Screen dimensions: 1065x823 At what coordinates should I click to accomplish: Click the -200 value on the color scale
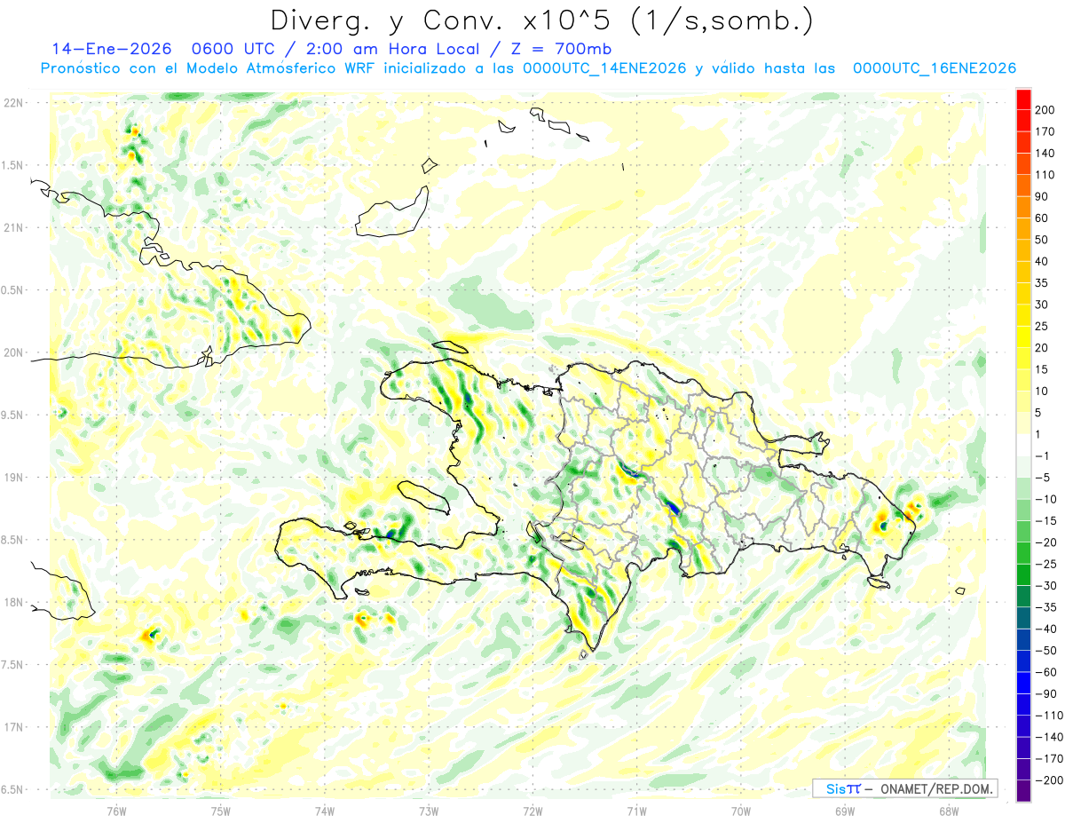coord(1051,781)
